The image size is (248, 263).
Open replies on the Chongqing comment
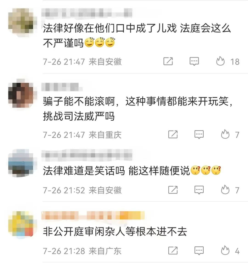click(199, 135)
